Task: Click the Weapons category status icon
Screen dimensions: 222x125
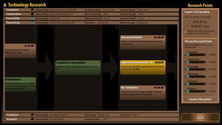Action: pyautogui.click(x=32, y=119)
